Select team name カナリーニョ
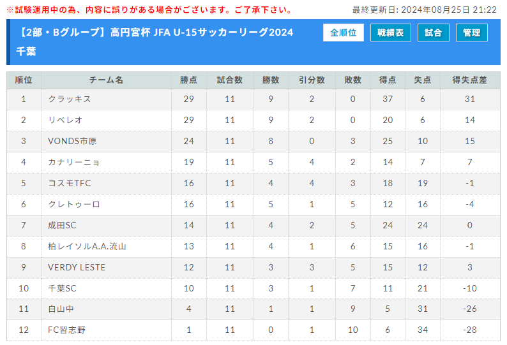 point(73,162)
